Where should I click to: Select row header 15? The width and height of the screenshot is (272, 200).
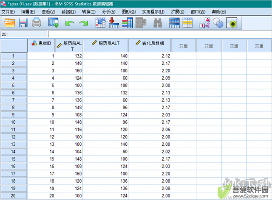click(14, 159)
